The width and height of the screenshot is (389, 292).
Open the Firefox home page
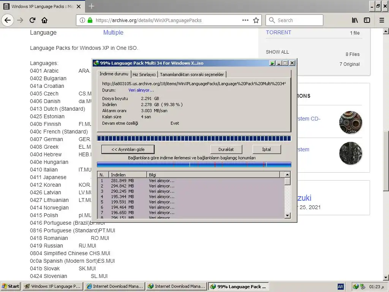pyautogui.click(x=44, y=20)
